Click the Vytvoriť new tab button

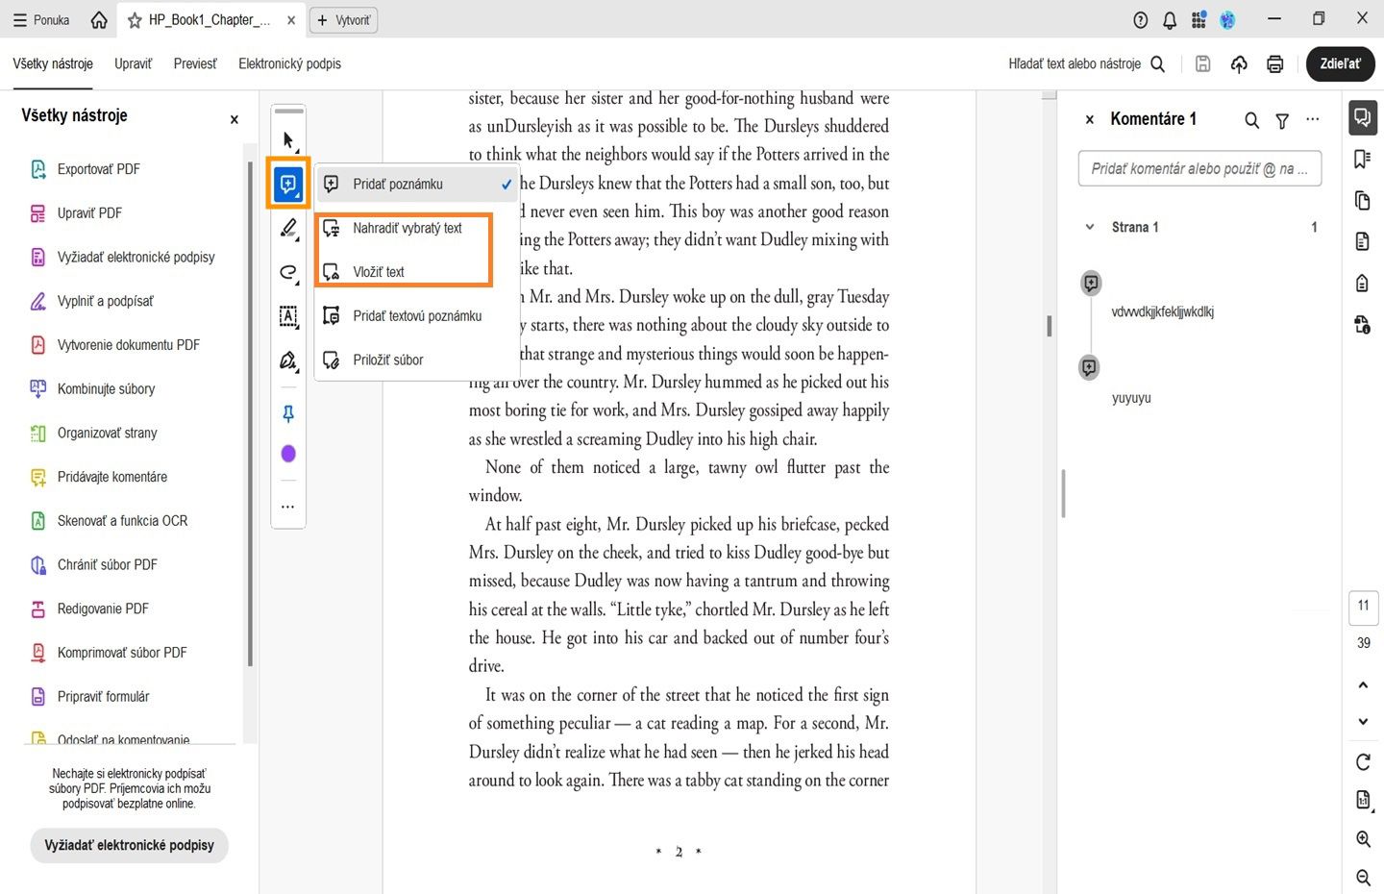click(x=344, y=19)
